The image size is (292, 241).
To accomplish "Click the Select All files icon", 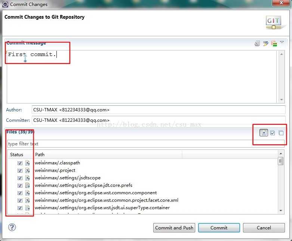I will 273,133.
